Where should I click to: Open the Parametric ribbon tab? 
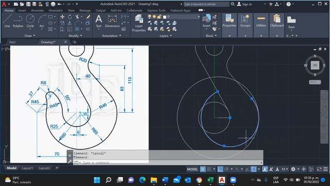click(x=56, y=10)
